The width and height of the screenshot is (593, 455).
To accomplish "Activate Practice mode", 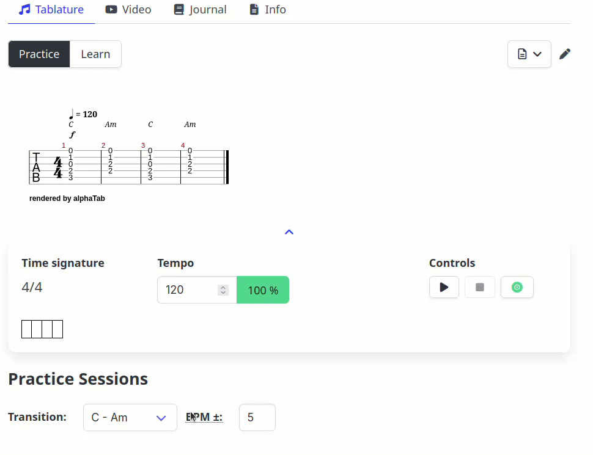I will tap(39, 54).
